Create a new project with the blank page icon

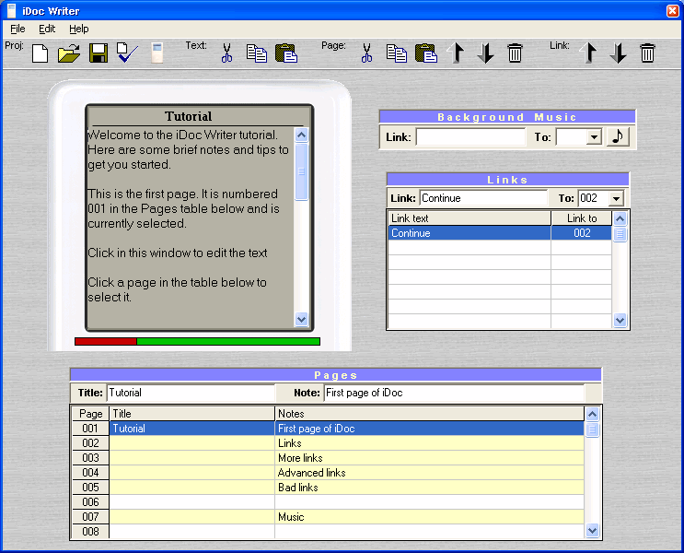pos(40,53)
